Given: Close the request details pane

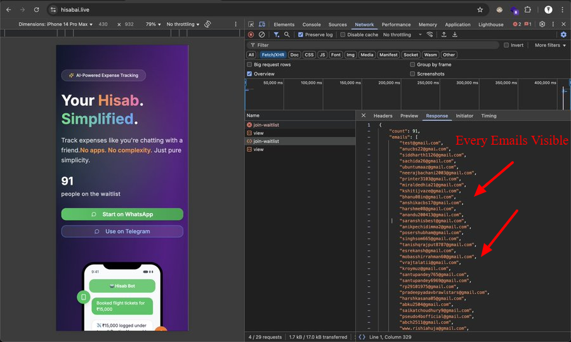Looking at the screenshot, I should tap(364, 115).
